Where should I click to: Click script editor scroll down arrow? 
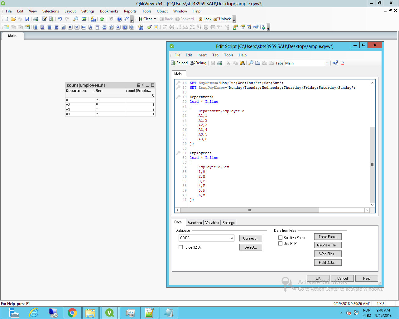[372, 205]
